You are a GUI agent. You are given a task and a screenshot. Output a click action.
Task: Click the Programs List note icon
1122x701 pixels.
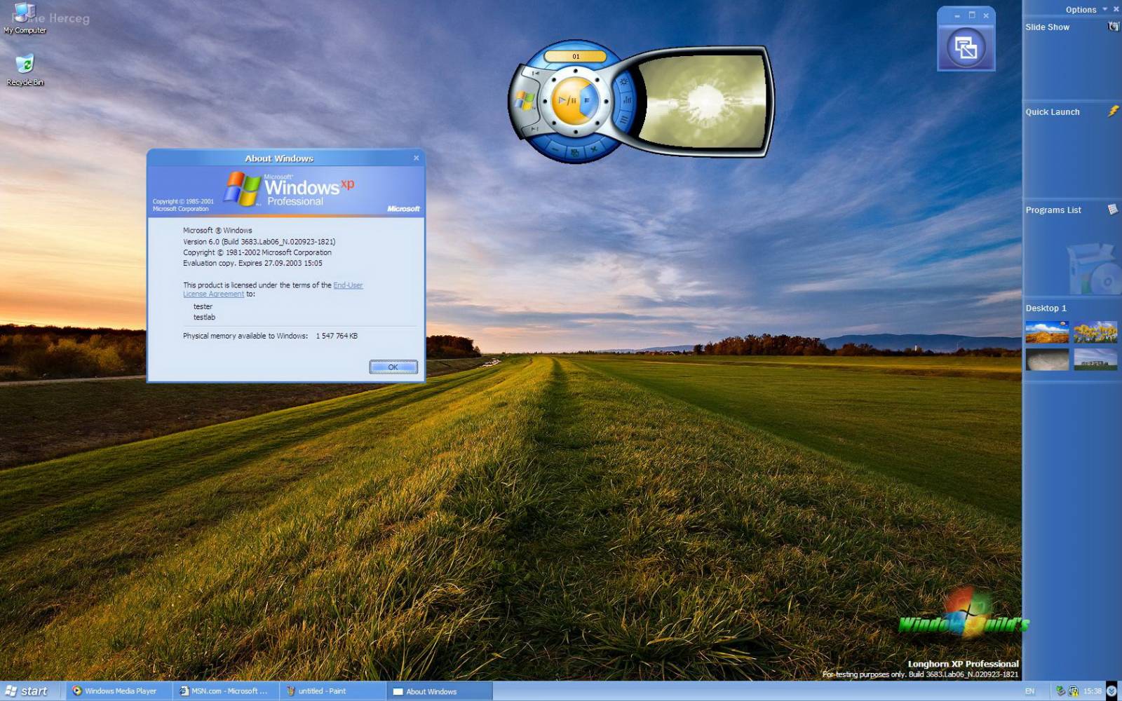[x=1113, y=209]
